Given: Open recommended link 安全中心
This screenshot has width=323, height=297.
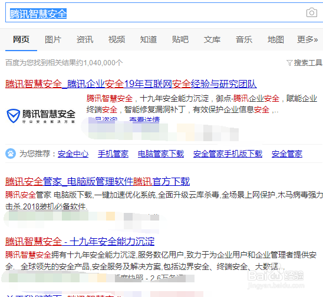Looking at the screenshot, I should click(x=73, y=153).
